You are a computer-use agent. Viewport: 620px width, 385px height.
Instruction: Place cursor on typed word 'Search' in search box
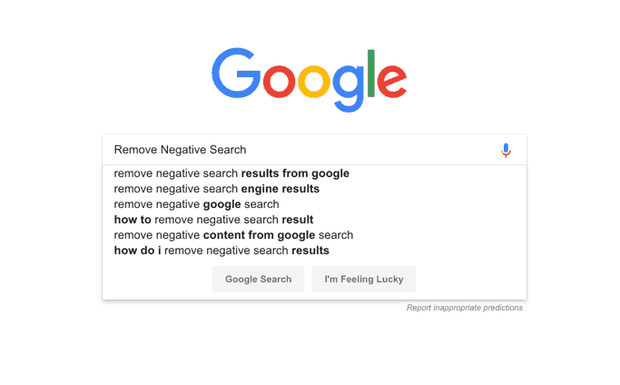pyautogui.click(x=228, y=150)
